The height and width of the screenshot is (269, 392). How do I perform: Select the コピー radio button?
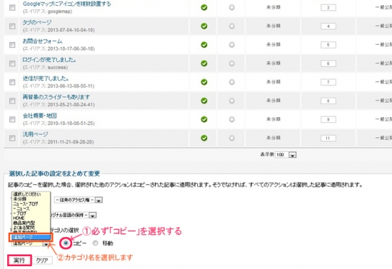(66, 243)
